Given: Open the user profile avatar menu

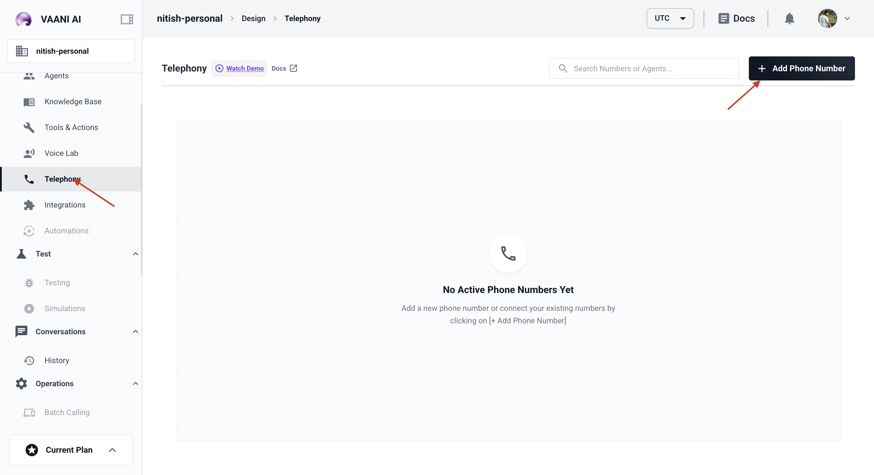Looking at the screenshot, I should click(827, 18).
